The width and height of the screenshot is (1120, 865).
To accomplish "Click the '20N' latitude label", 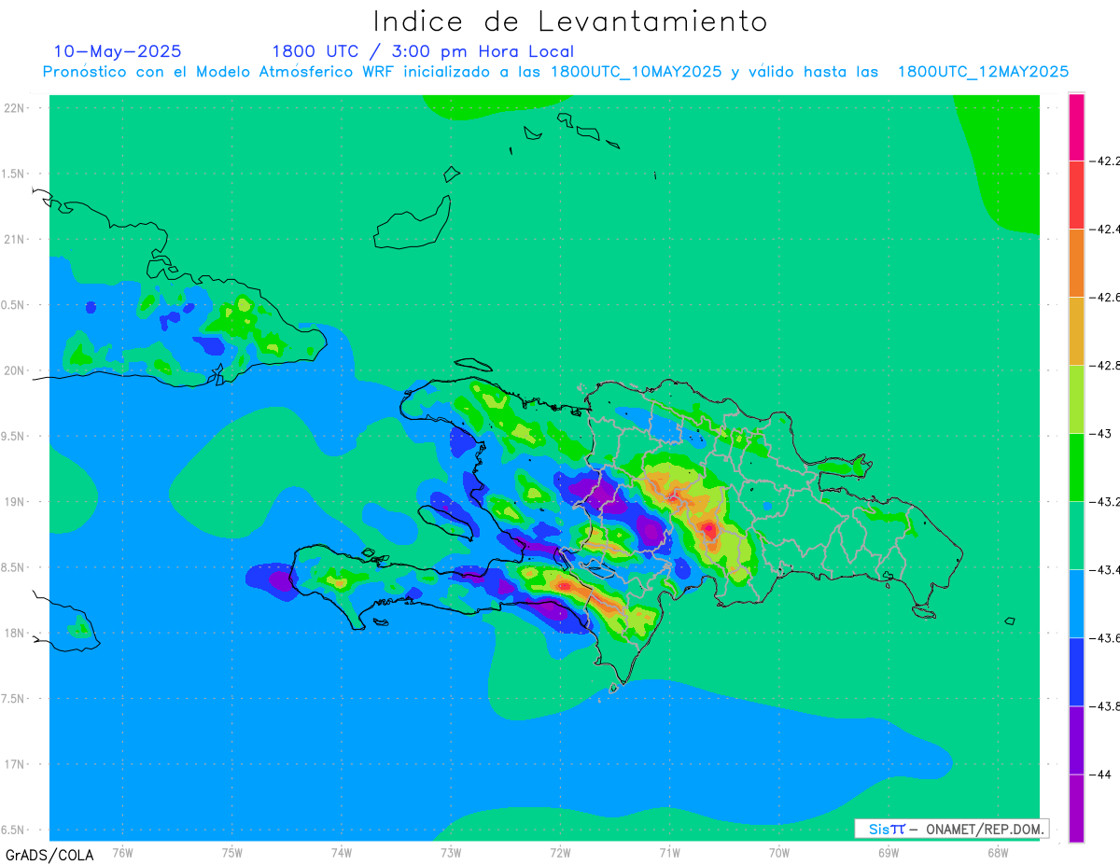I will click(x=16, y=370).
